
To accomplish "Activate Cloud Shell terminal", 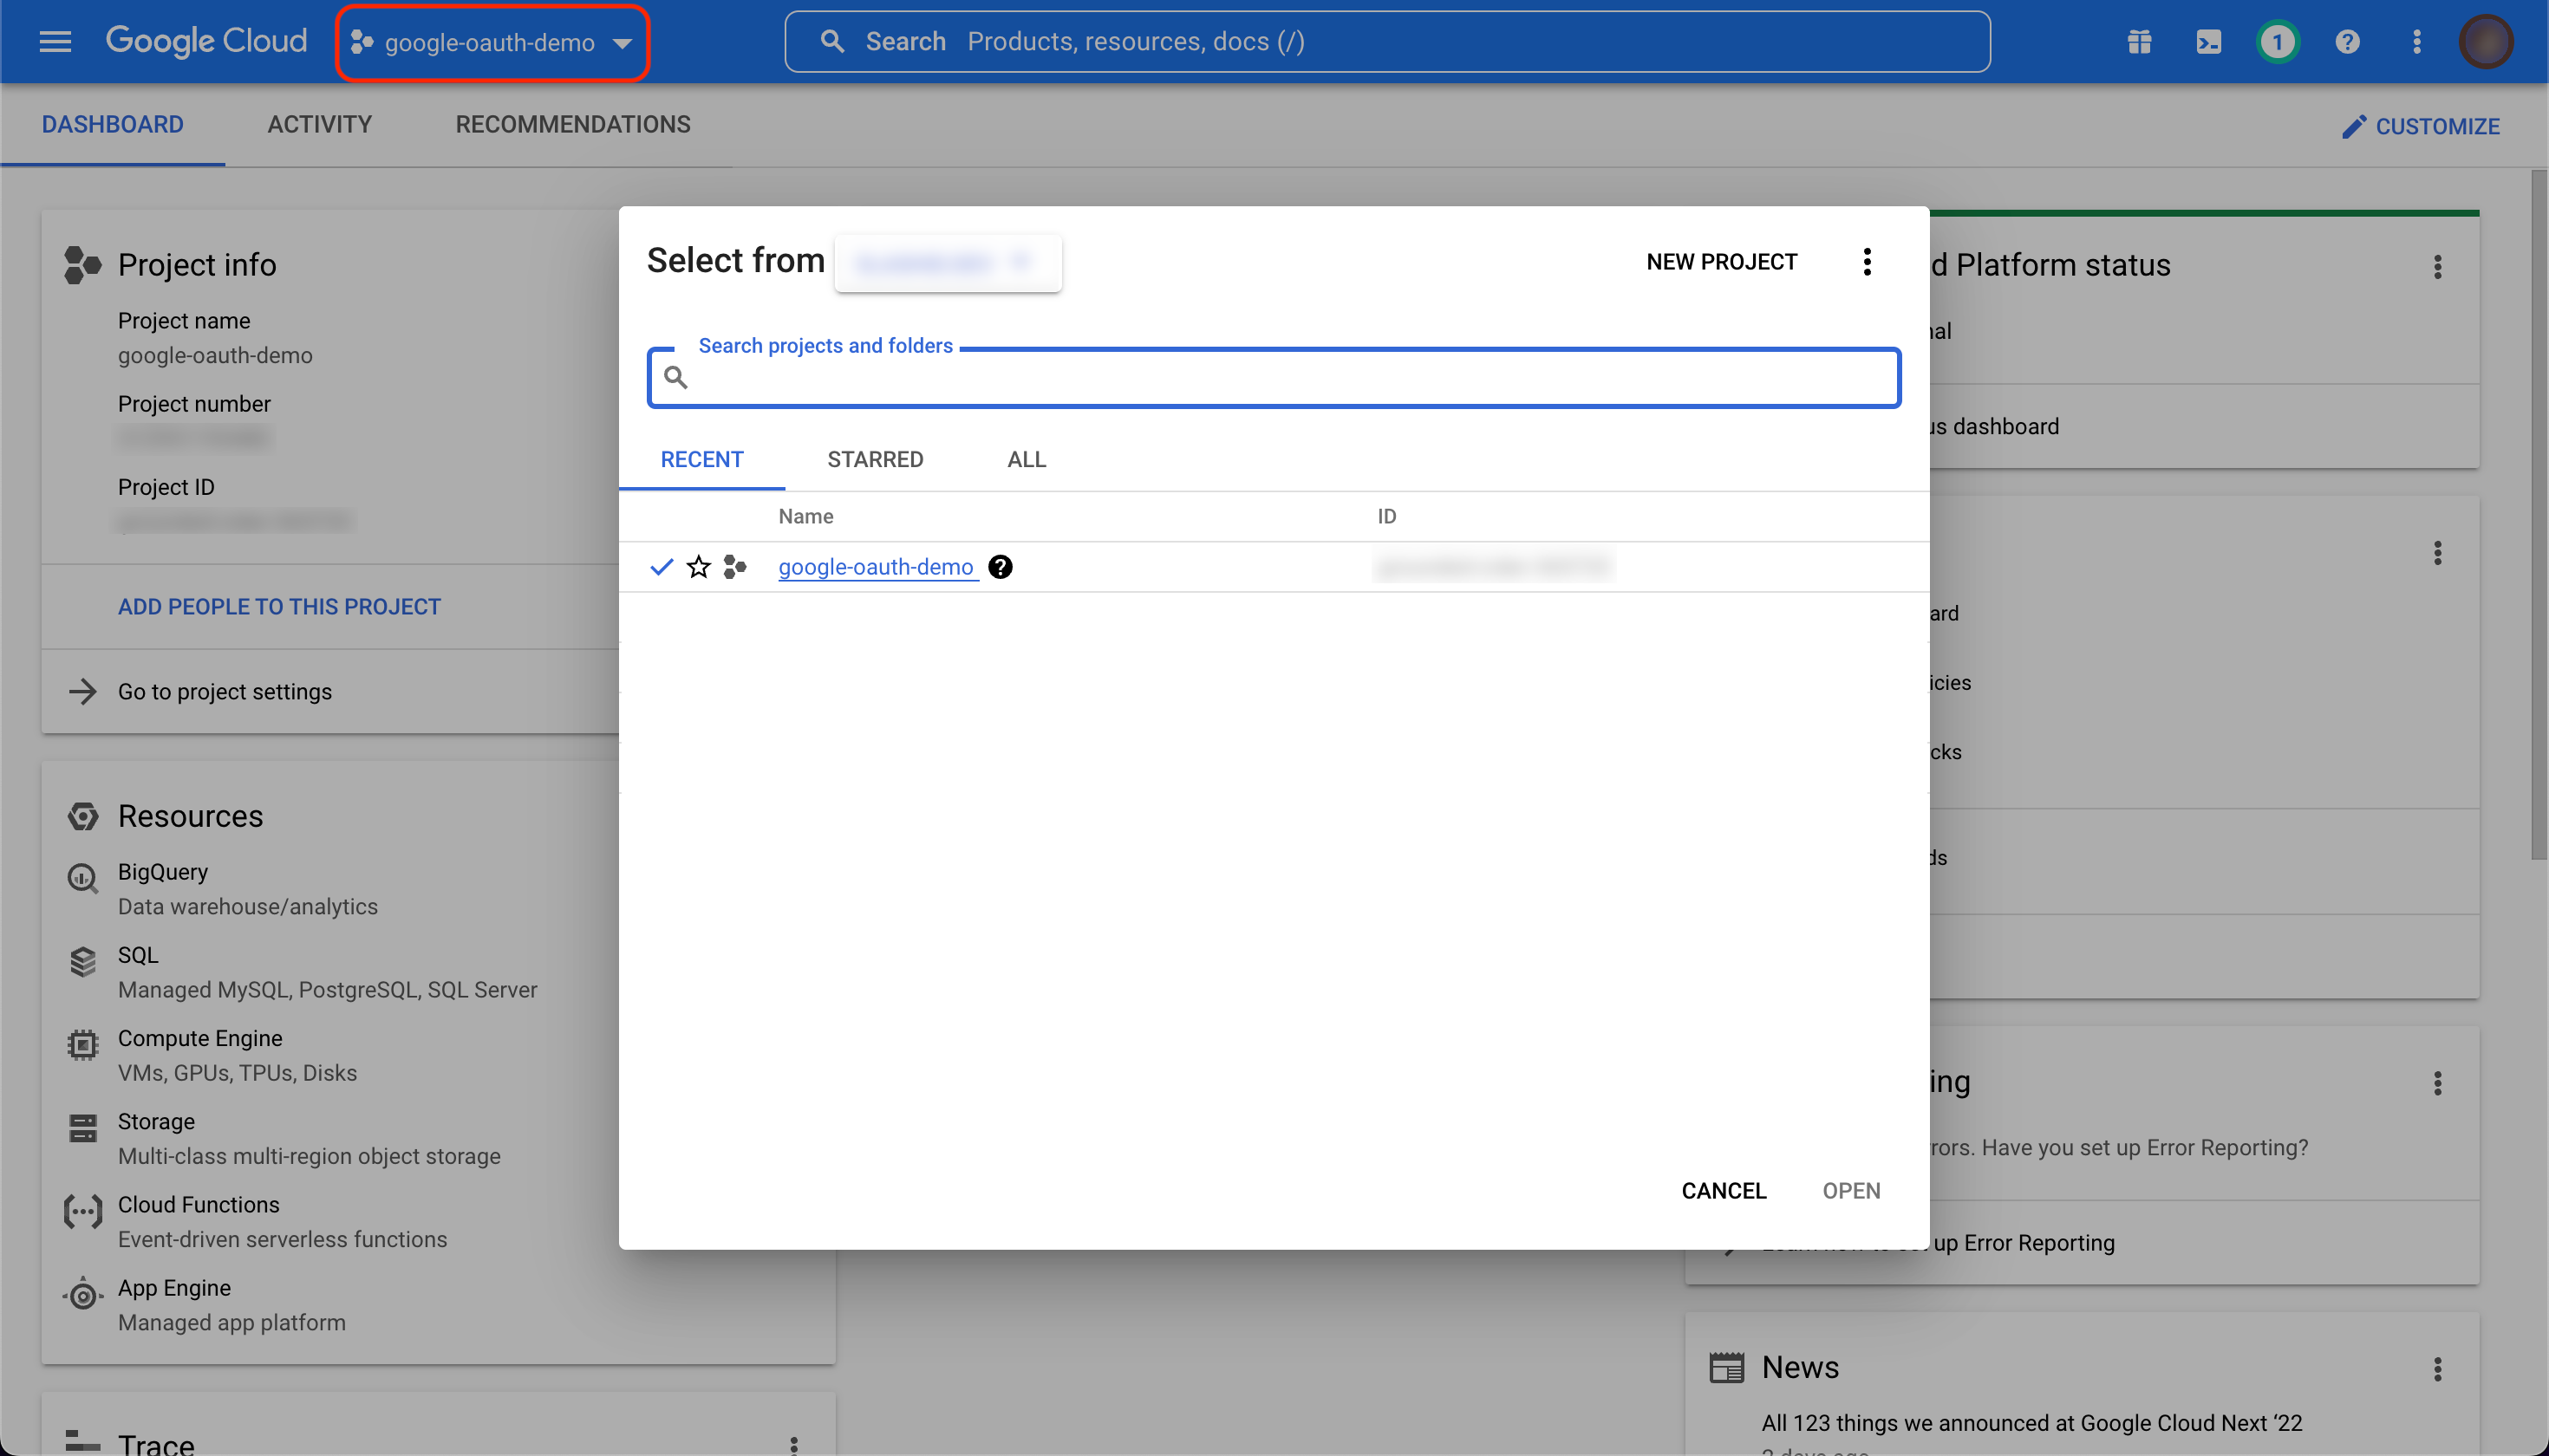I will point(2208,41).
